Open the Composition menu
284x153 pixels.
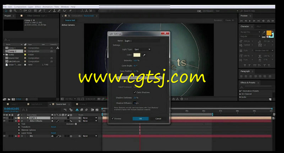[x=20, y=7]
